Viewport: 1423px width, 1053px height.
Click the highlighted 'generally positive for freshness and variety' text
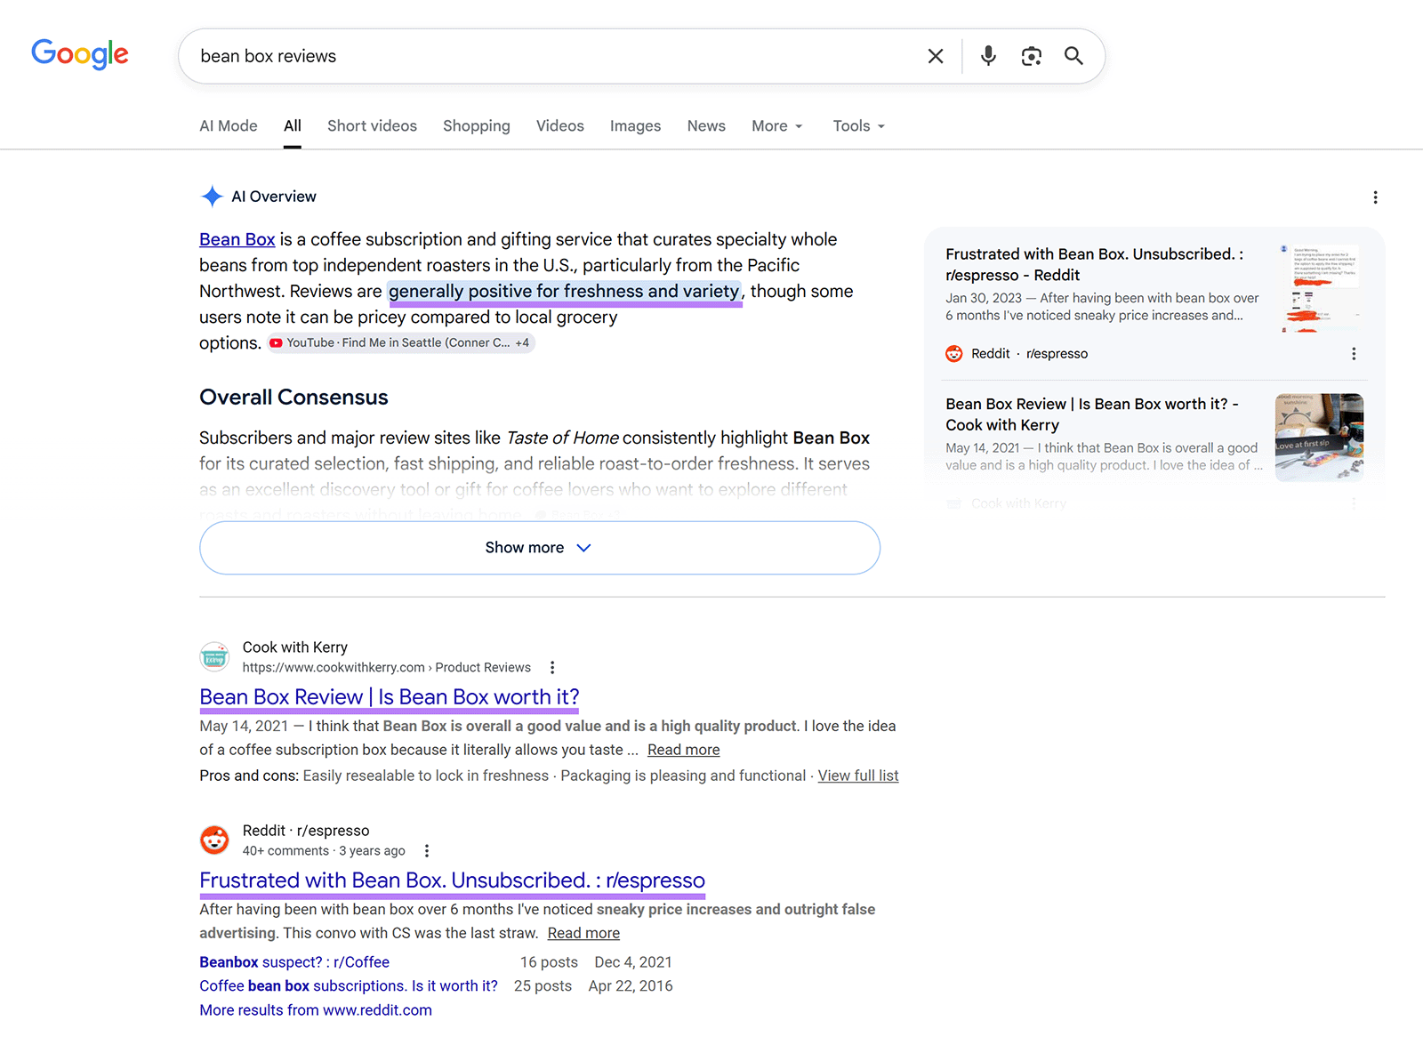click(565, 292)
